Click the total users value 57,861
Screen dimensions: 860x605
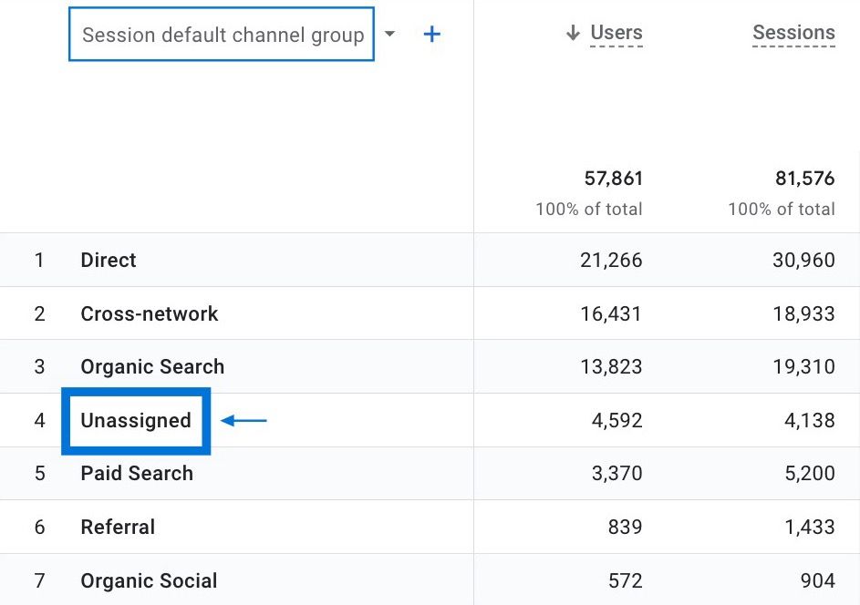tap(613, 179)
